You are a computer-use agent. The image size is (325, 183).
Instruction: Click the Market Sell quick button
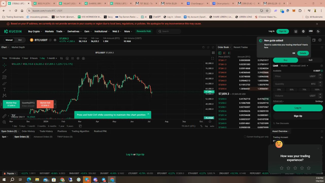pos(45,104)
